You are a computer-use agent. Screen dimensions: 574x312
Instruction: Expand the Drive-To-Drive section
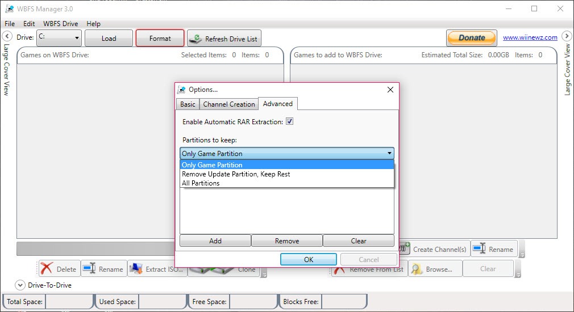tap(20, 285)
